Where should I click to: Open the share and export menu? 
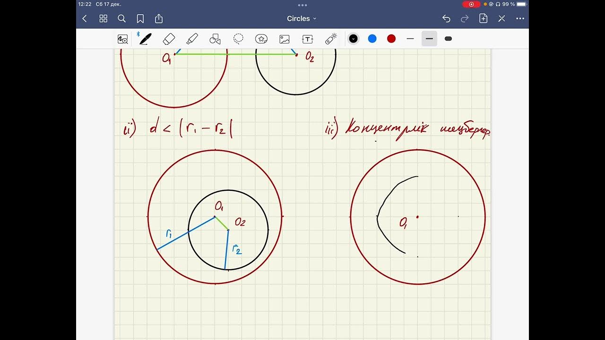(x=159, y=18)
